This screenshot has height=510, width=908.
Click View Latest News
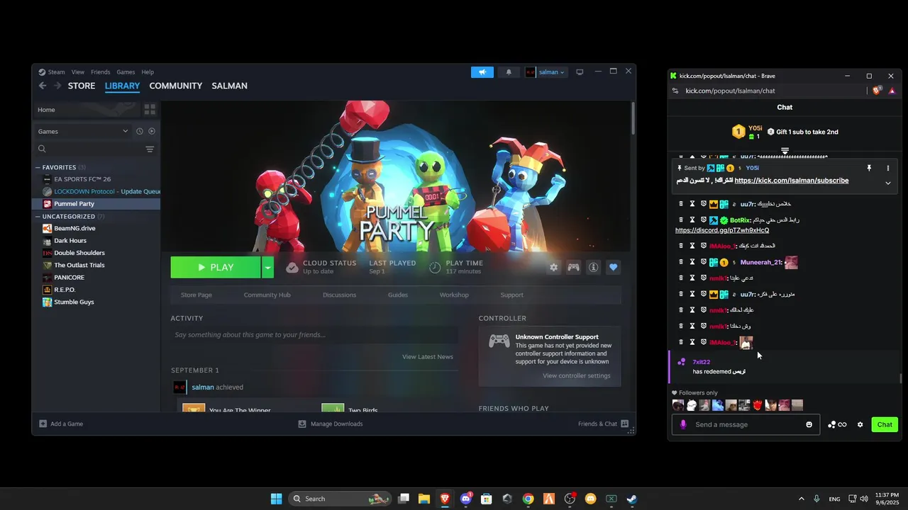click(427, 356)
